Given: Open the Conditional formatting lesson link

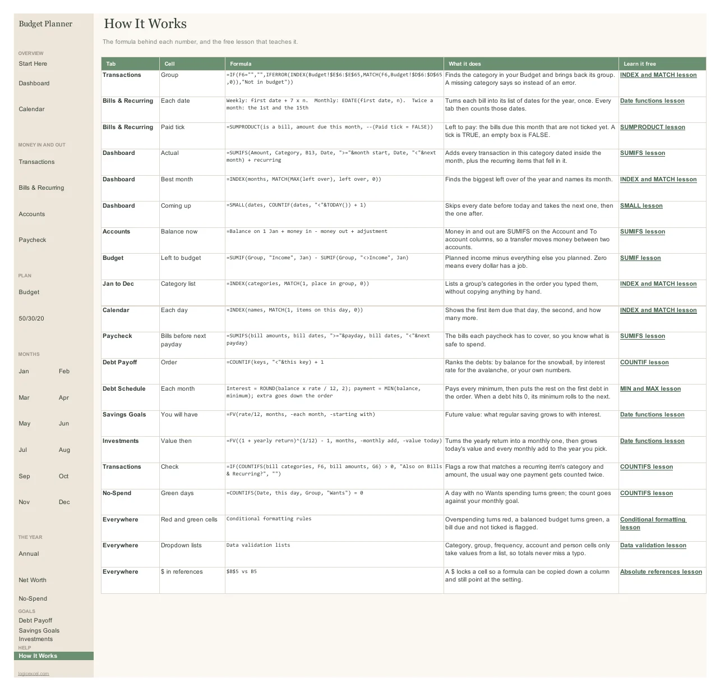Looking at the screenshot, I should coord(653,524).
